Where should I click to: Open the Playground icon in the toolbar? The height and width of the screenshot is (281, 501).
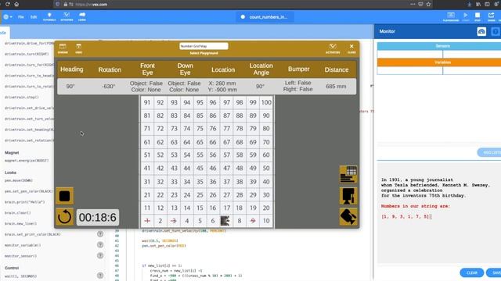[451, 17]
